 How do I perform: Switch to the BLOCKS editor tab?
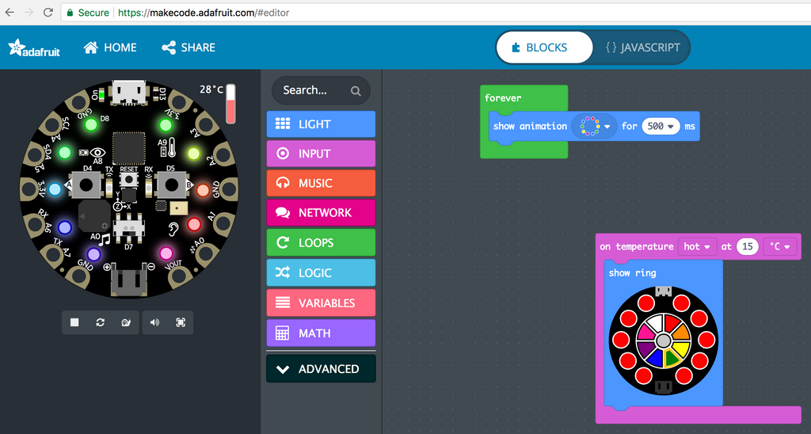coord(546,48)
